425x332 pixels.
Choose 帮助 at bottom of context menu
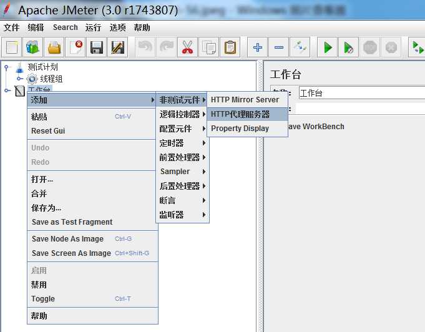(92, 316)
